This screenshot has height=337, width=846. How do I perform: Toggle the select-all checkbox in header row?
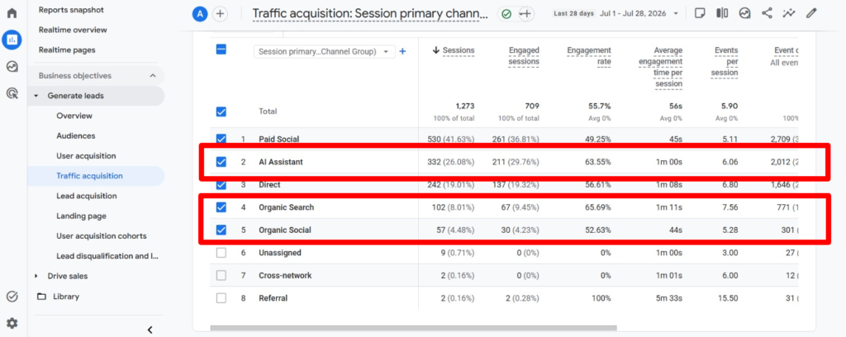[221, 50]
